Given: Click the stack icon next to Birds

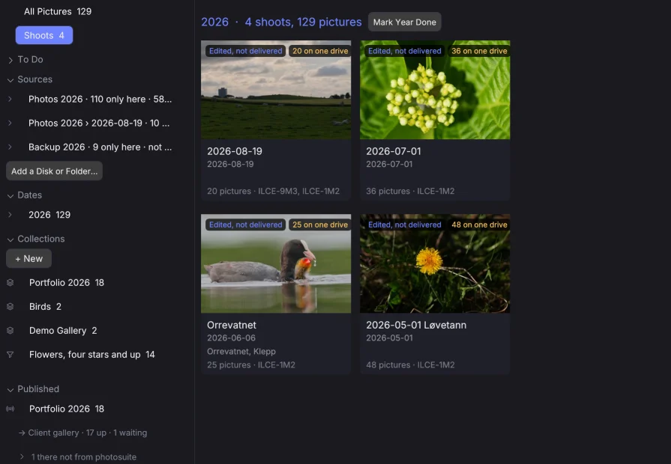Looking at the screenshot, I should click(x=10, y=306).
